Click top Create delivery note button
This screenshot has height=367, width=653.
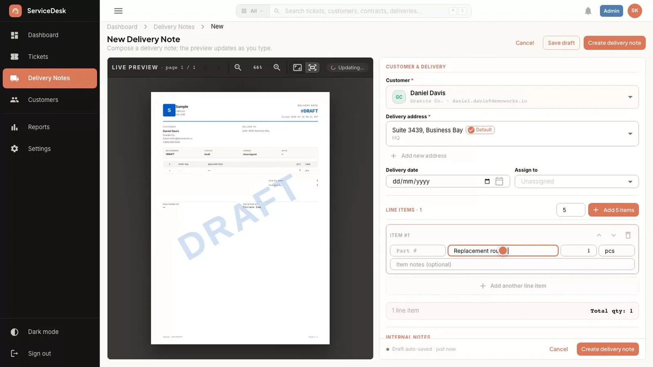(614, 43)
